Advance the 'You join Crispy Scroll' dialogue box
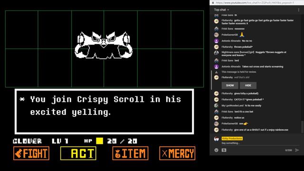 [x=104, y=112]
